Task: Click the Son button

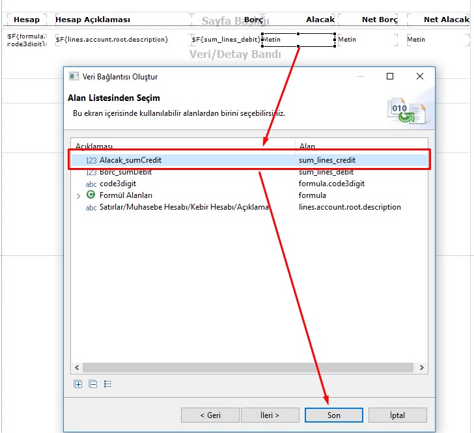Action: (x=334, y=415)
